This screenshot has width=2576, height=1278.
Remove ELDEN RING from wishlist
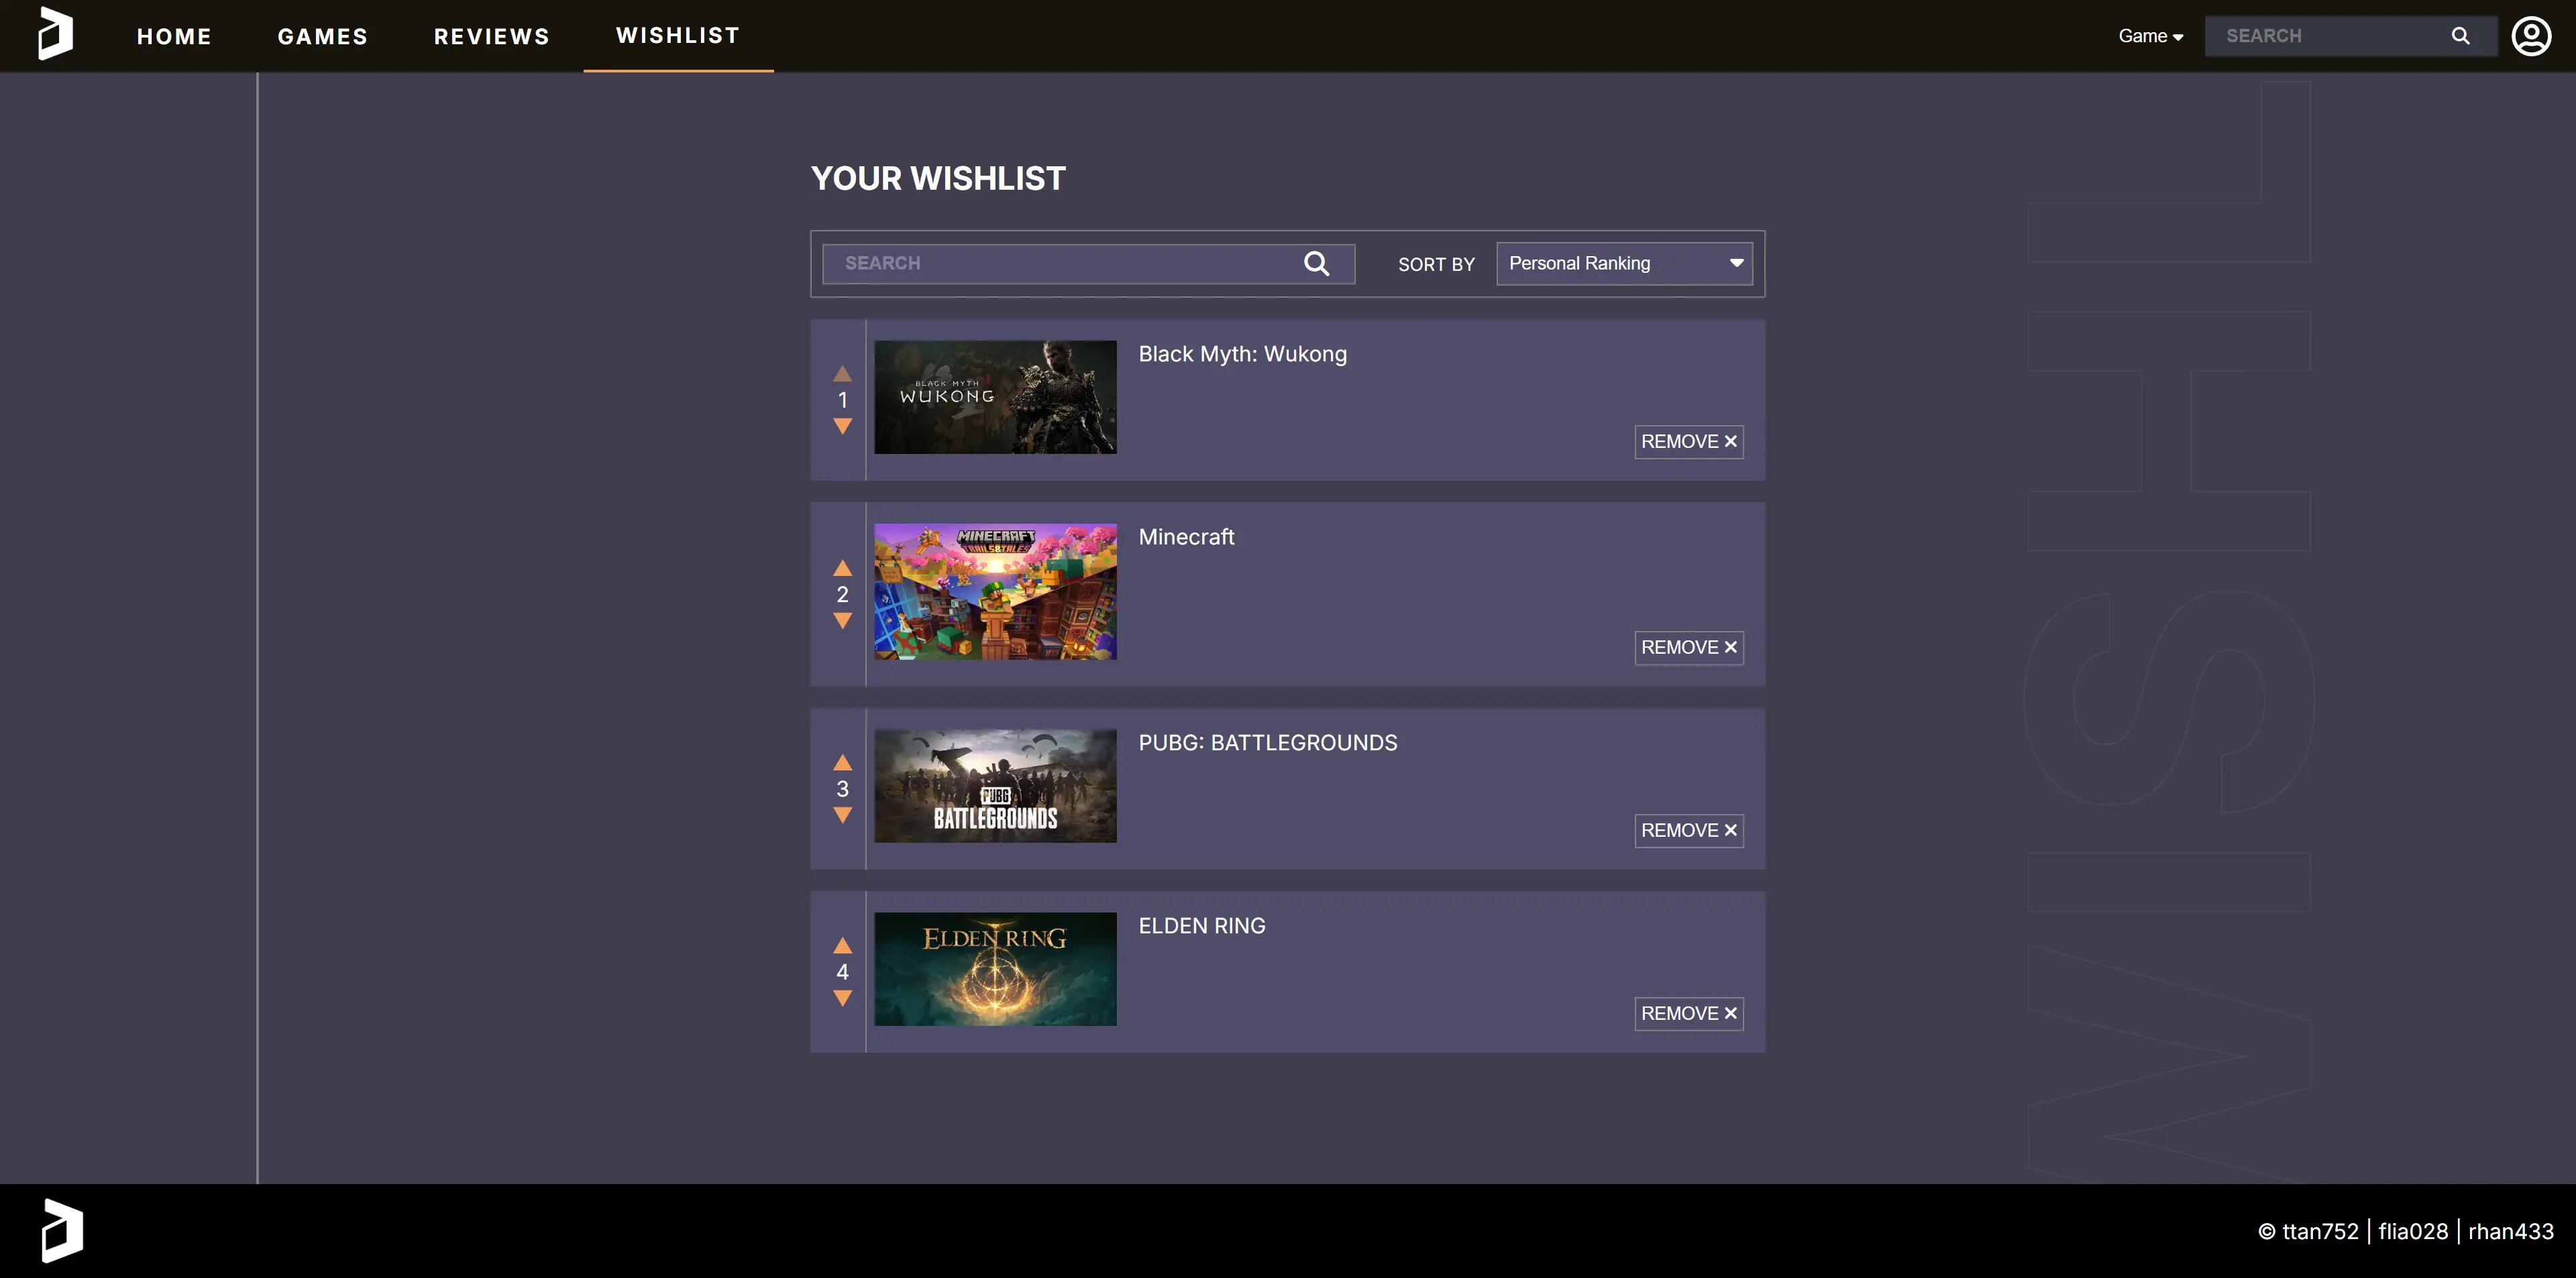tap(1689, 1013)
